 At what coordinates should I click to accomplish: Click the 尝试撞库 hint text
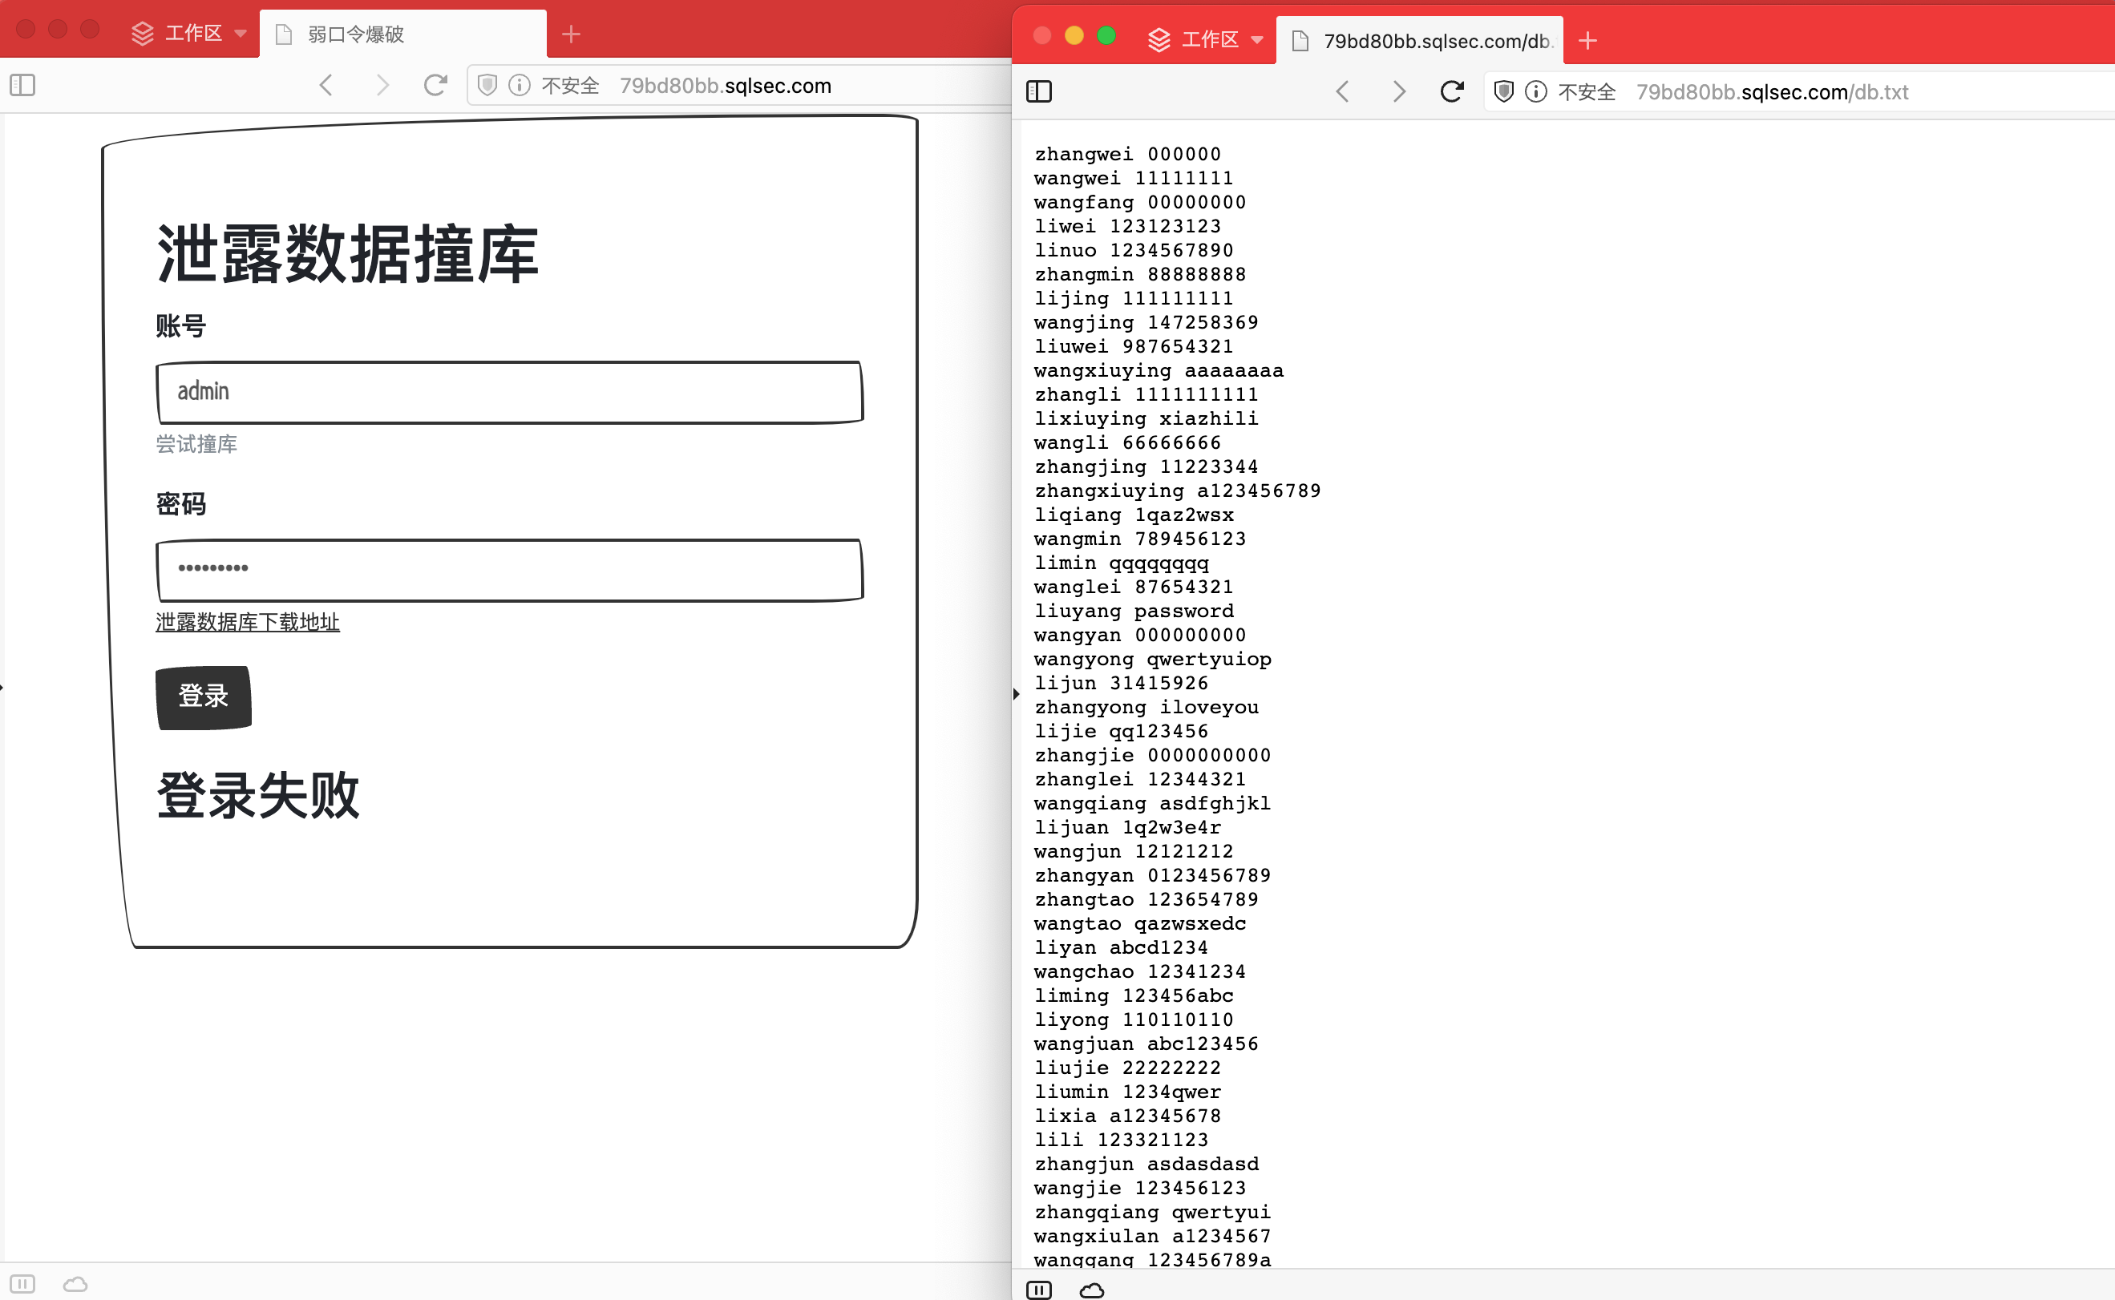196,444
